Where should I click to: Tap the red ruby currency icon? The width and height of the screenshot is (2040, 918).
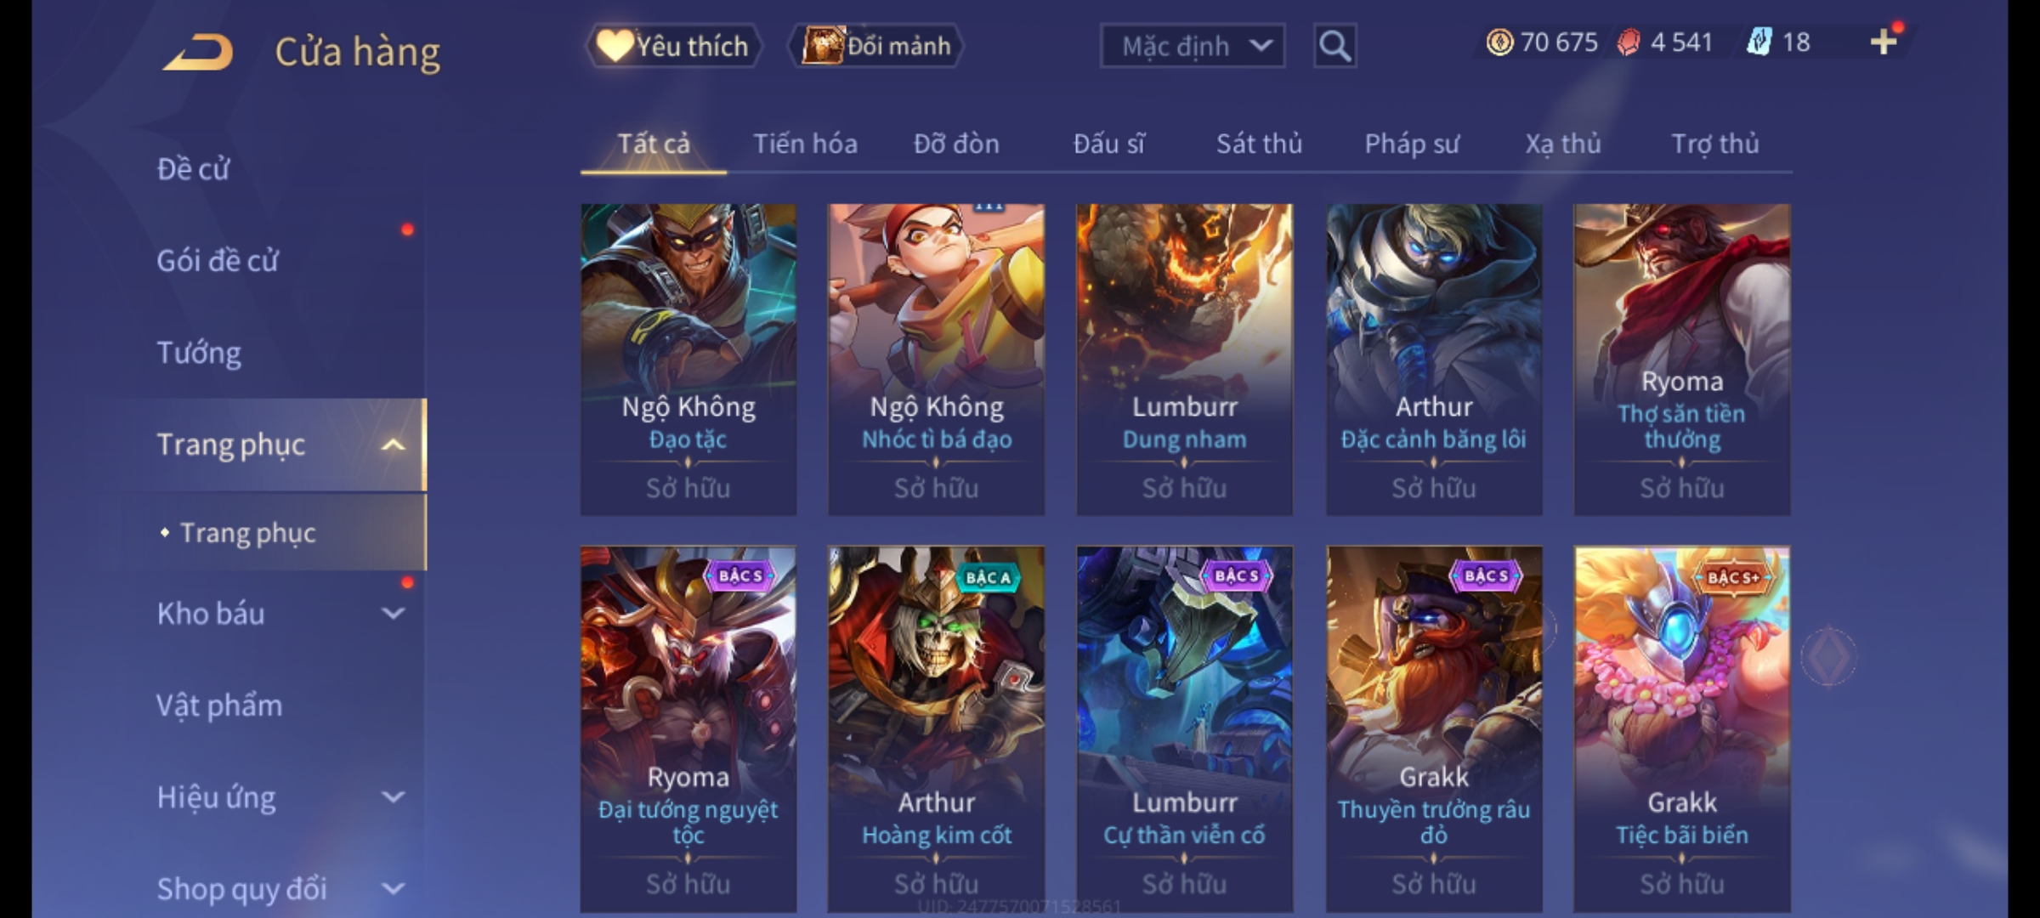tap(1629, 42)
